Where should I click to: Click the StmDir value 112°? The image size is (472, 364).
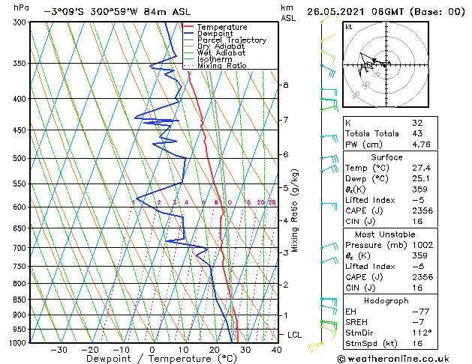(x=422, y=333)
